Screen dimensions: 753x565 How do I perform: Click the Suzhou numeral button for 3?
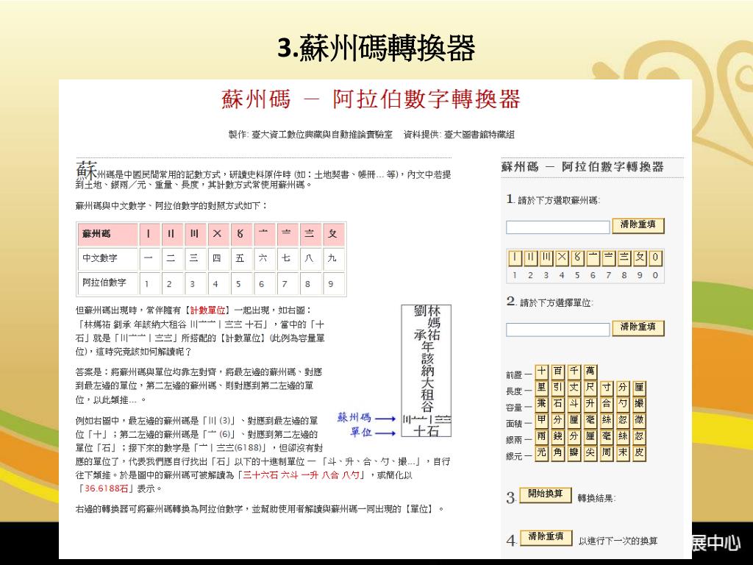pos(546,258)
